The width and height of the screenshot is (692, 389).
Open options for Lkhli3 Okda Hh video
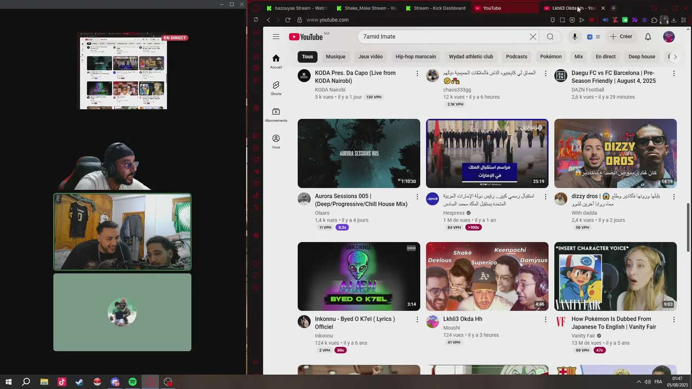click(x=545, y=320)
